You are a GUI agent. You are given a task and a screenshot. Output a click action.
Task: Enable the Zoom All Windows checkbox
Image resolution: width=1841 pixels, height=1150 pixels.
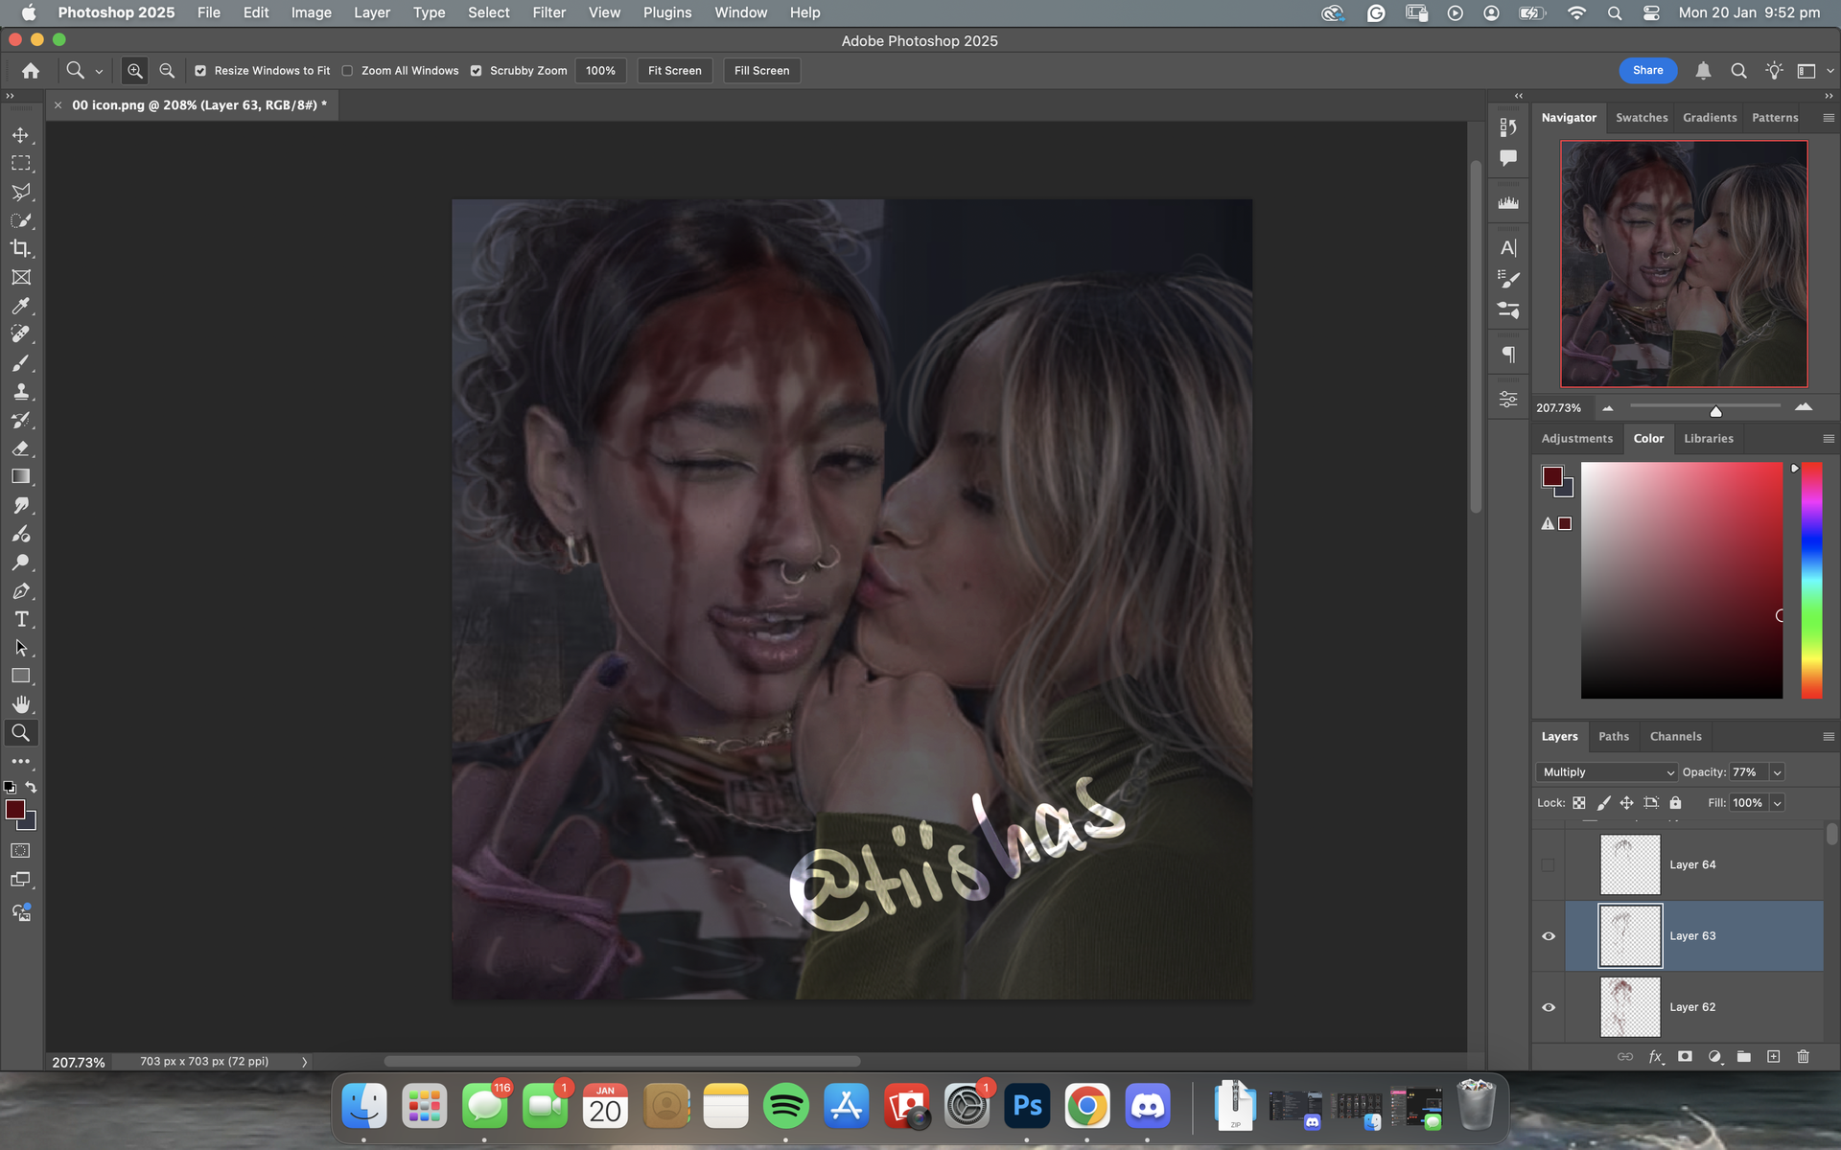348,71
